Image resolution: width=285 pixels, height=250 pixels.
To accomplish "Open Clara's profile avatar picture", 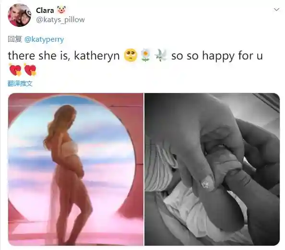I will (x=19, y=15).
